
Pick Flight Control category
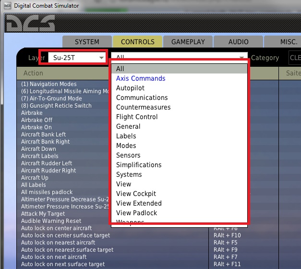click(x=179, y=117)
